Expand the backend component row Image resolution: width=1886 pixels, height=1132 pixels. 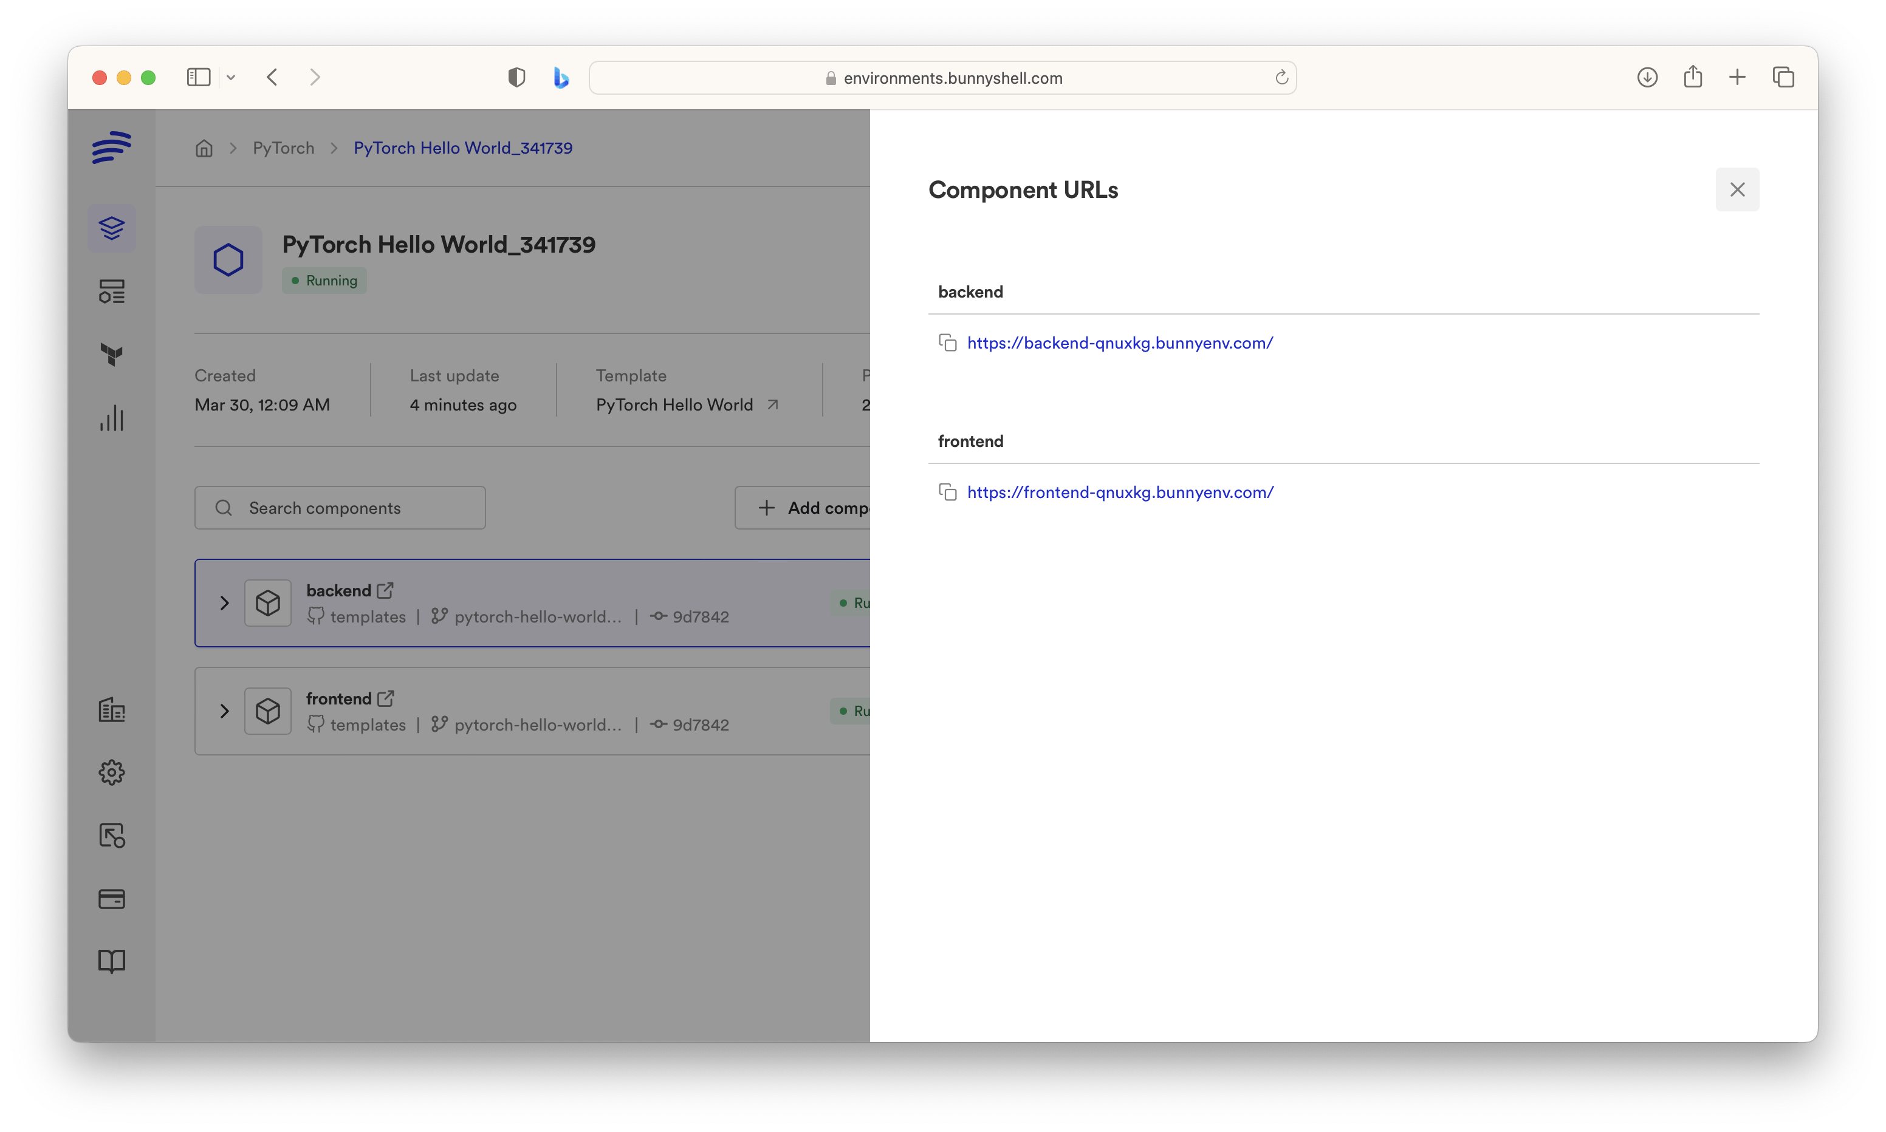click(x=224, y=602)
